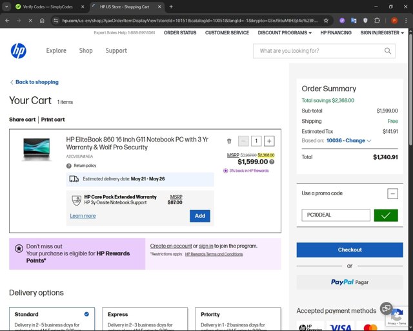Click the browser home button
Image resolution: width=413 pixels, height=331 pixels.
pos(42,20)
